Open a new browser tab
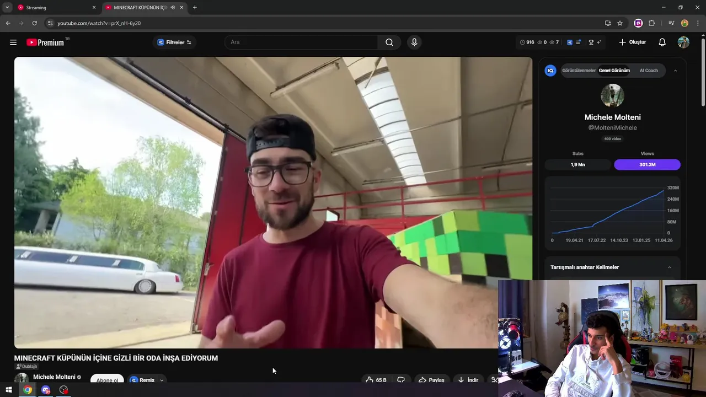This screenshot has width=706, height=397. tap(195, 8)
